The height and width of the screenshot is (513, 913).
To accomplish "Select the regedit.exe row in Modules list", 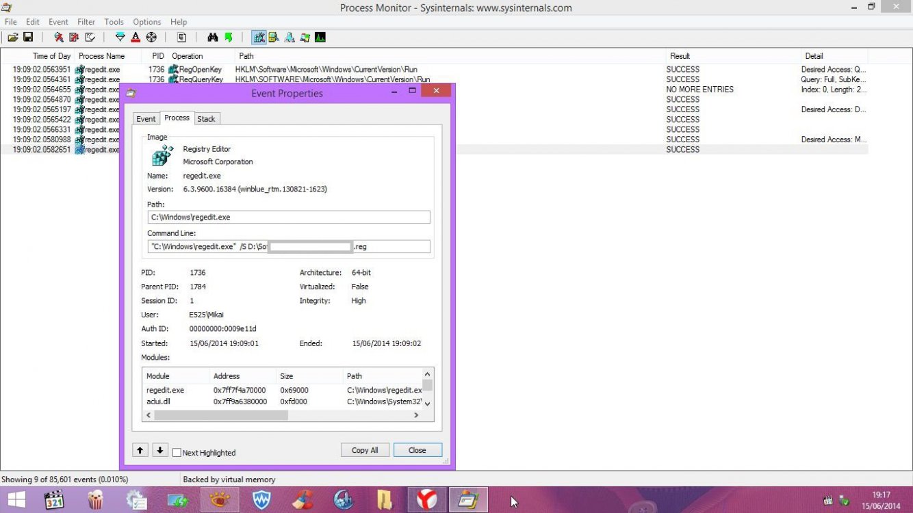I will pos(283,390).
